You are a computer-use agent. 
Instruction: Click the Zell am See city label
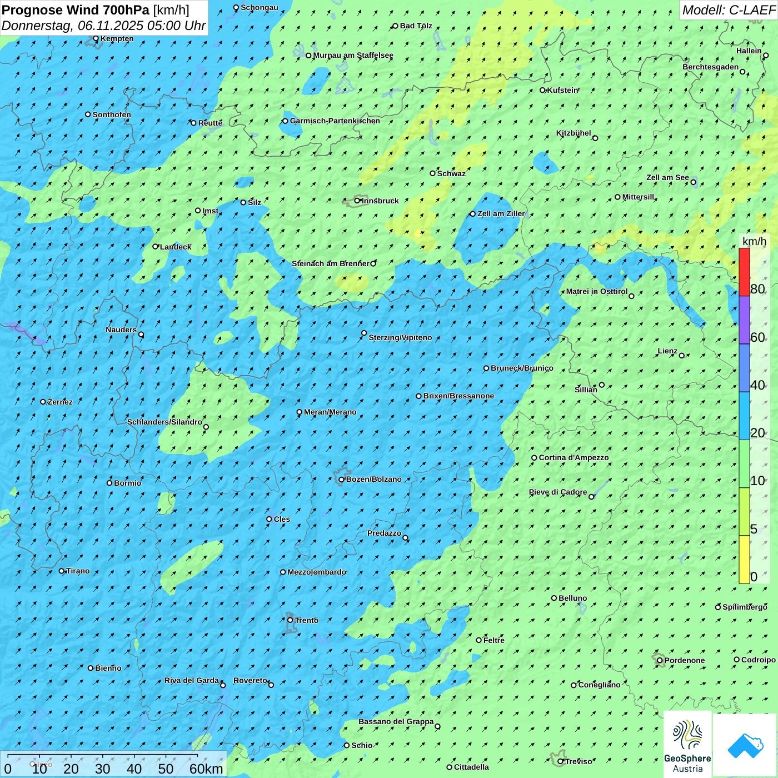pyautogui.click(x=667, y=178)
